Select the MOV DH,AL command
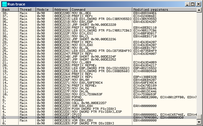The image size is (203, 126). [80, 92]
